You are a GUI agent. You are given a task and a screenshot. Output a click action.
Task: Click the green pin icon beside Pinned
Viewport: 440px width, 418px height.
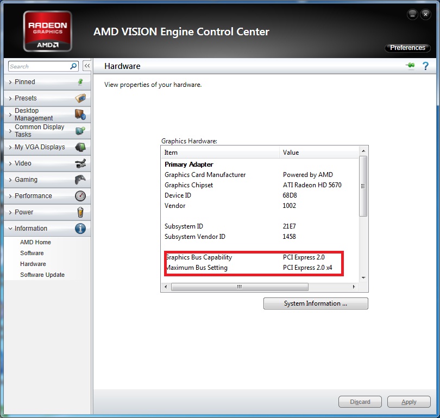pos(80,82)
